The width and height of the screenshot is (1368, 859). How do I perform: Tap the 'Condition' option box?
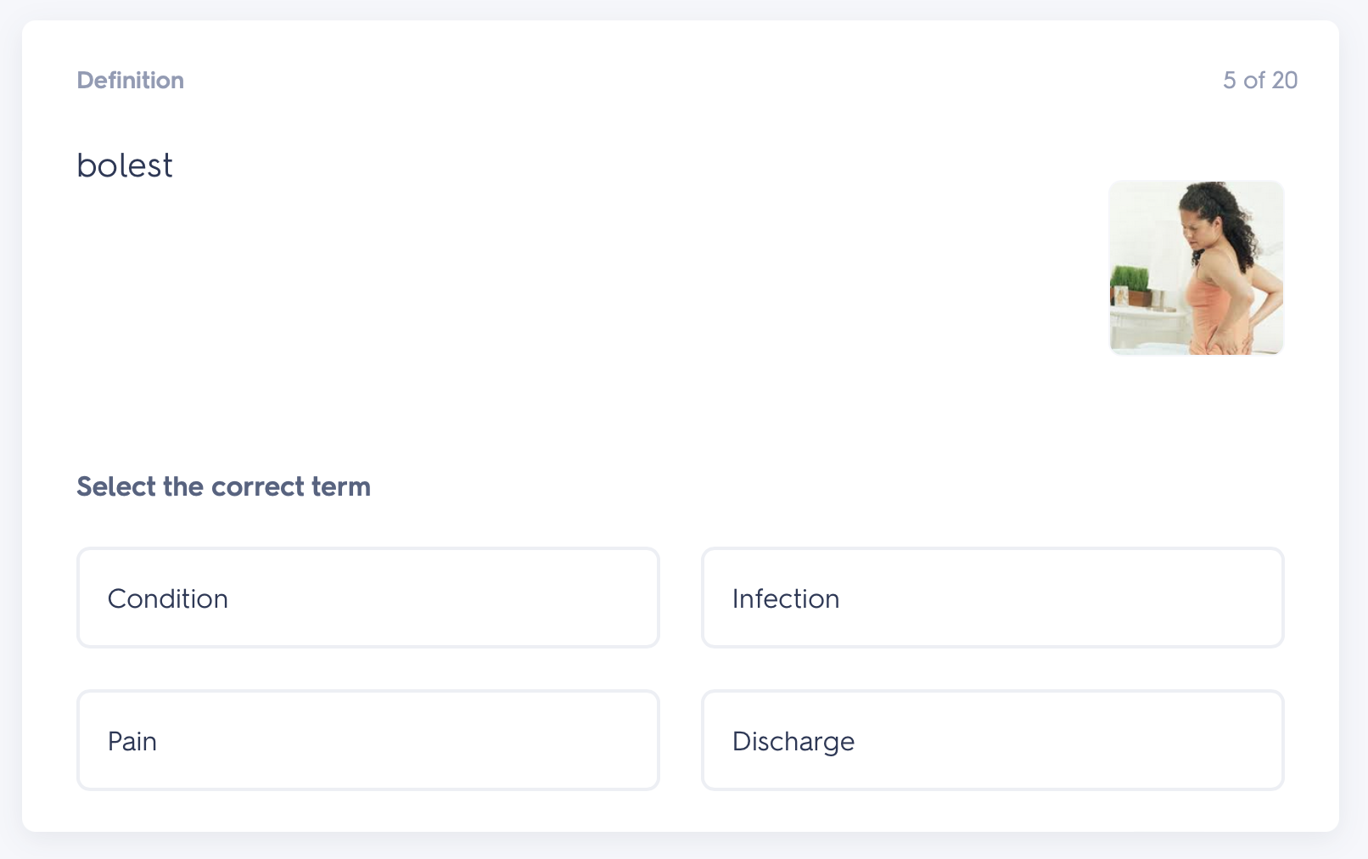tap(368, 598)
